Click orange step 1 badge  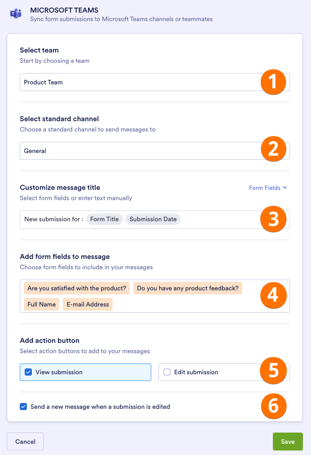pos(273,82)
